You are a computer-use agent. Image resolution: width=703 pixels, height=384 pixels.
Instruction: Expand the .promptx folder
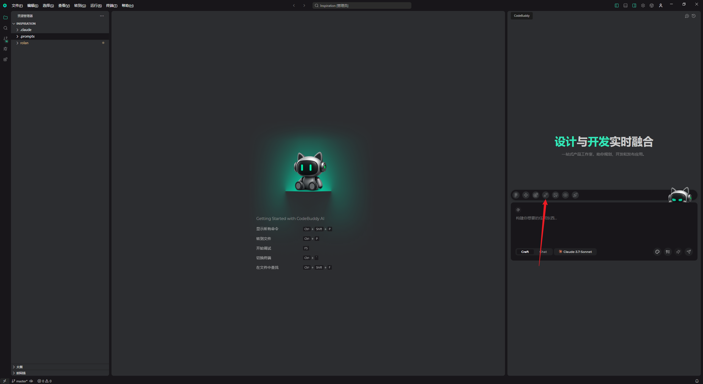[60, 36]
